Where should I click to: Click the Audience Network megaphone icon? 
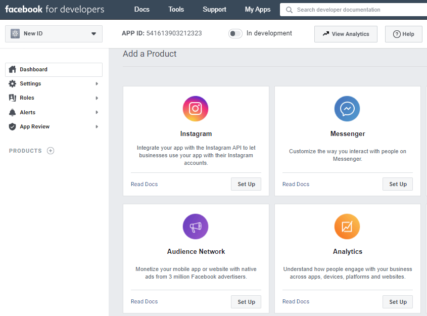point(196,227)
